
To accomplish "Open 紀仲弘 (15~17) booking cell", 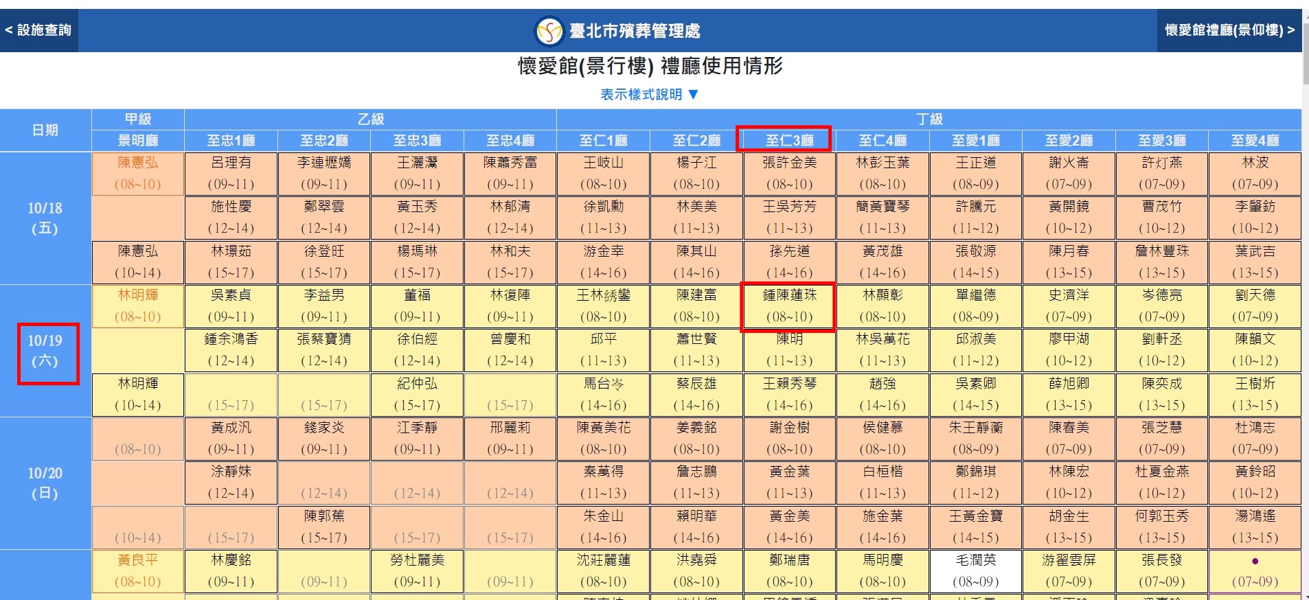I will click(418, 395).
